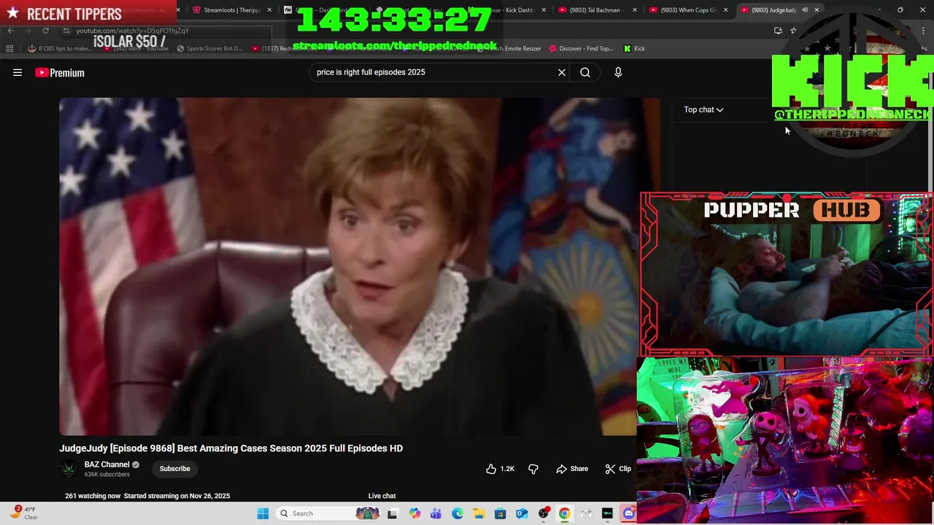The width and height of the screenshot is (934, 525).
Task: Run search with the magnifier button
Action: pyautogui.click(x=585, y=72)
